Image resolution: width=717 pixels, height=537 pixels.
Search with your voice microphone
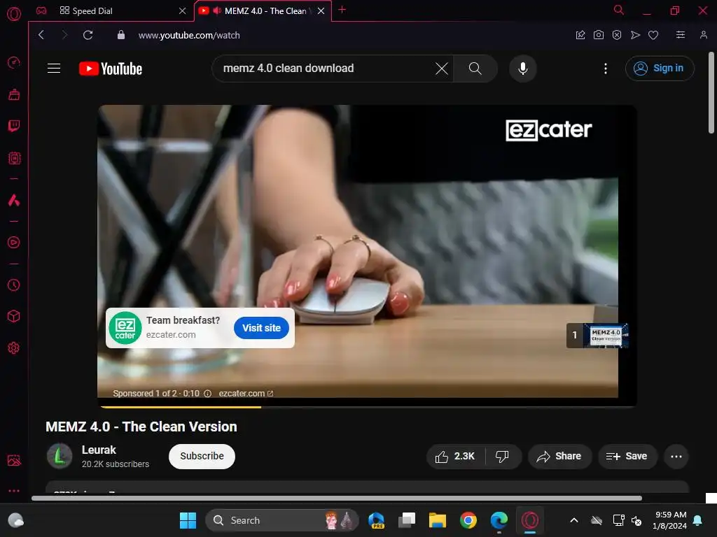click(522, 69)
